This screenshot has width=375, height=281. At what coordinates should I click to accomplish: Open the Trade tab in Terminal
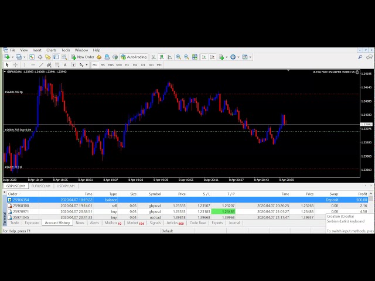pyautogui.click(x=15, y=223)
